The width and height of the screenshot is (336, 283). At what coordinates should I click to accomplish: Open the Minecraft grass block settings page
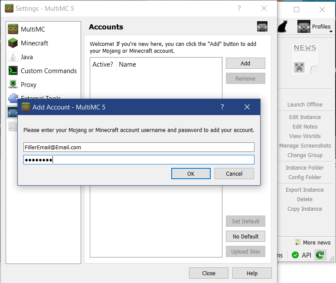[x=13, y=43]
